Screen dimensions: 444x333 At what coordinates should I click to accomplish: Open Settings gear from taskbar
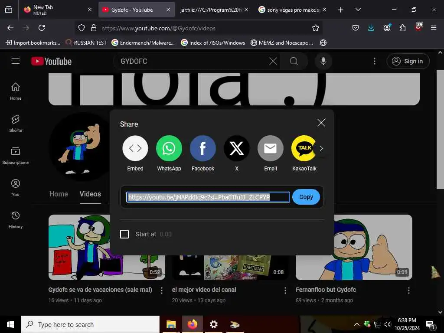click(213, 324)
